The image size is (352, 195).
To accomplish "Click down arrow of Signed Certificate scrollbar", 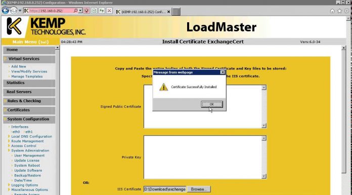I will [x=264, y=126].
